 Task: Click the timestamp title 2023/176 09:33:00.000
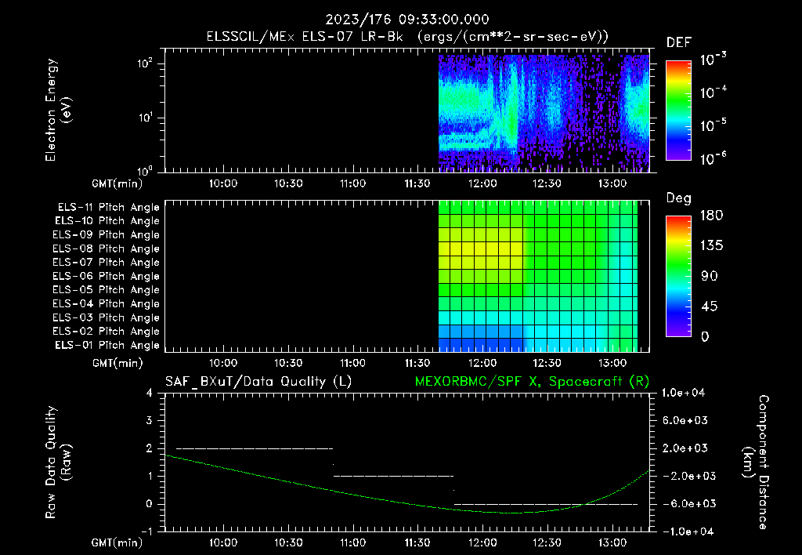pyautogui.click(x=407, y=20)
